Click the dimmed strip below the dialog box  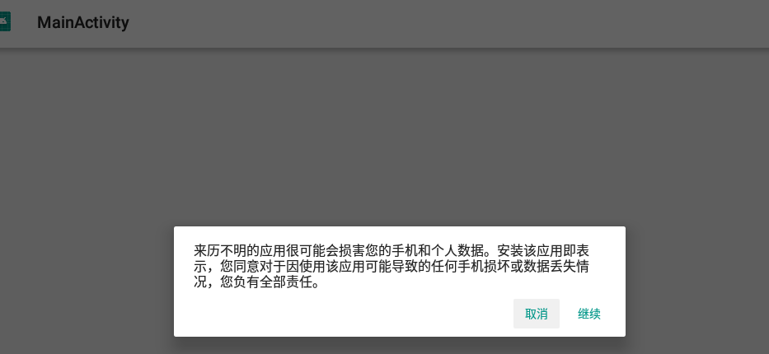384,346
